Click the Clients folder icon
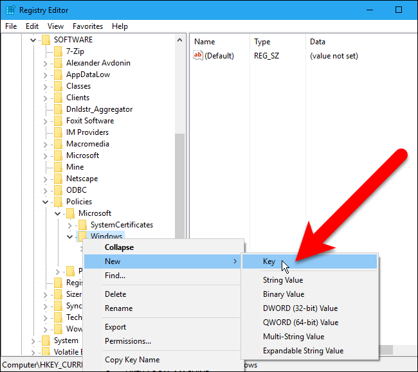This screenshot has height=372, width=418. [58, 98]
